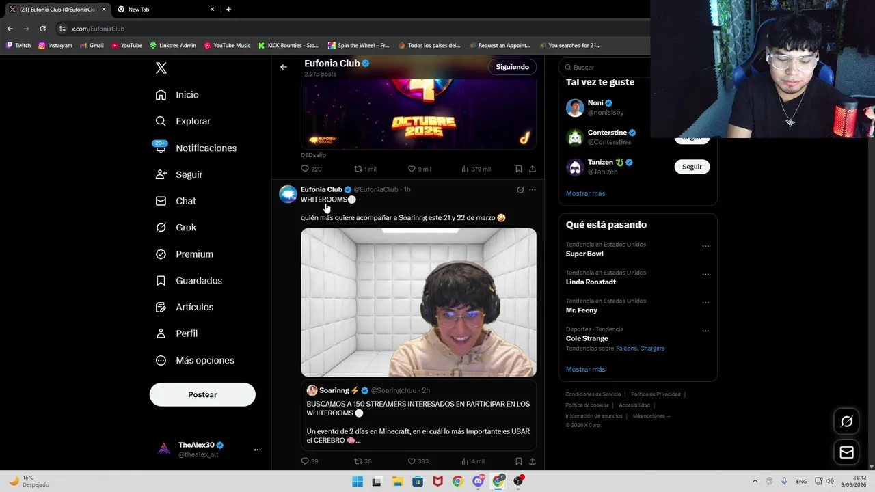Open Premium in the sidebar

pyautogui.click(x=184, y=254)
